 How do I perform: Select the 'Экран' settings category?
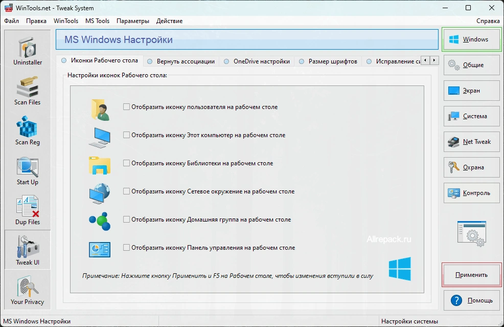pos(471,91)
